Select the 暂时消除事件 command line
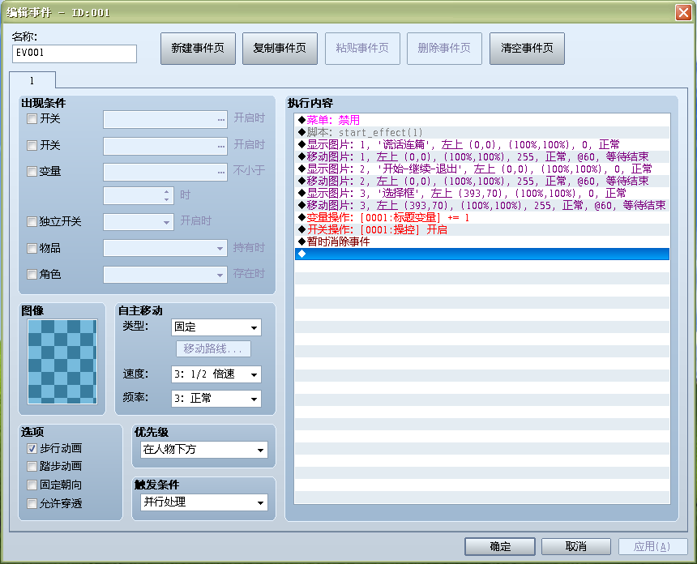The width and height of the screenshot is (697, 564). coord(482,241)
